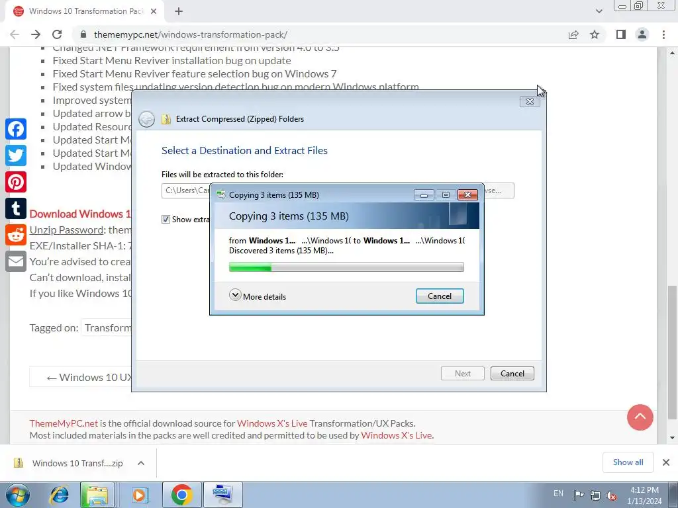Close the Extract Compressed Folders window
Image resolution: width=678 pixels, height=508 pixels.
point(530,101)
